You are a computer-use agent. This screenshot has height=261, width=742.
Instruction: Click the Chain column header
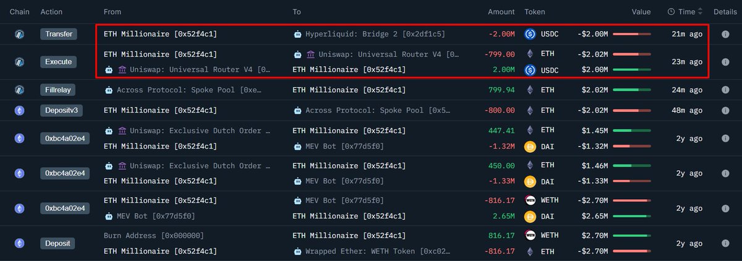[x=20, y=12]
